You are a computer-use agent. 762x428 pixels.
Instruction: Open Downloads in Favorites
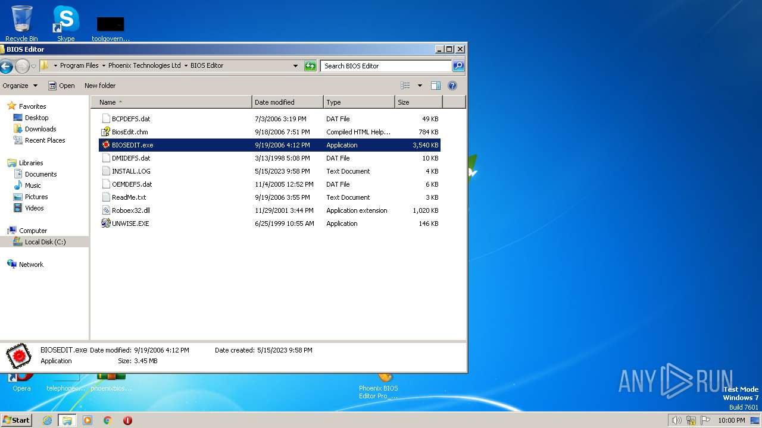pyautogui.click(x=40, y=129)
